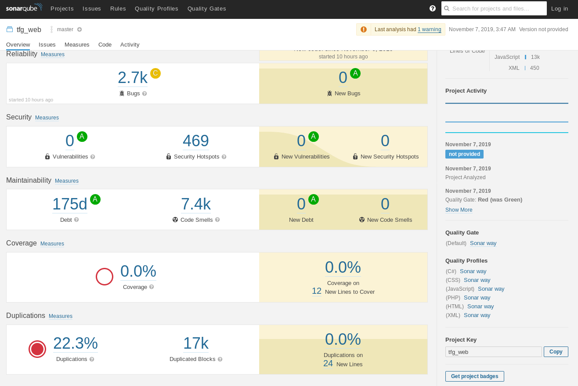578x386 pixels.
Task: Switch to the Code tab
Action: click(105, 44)
